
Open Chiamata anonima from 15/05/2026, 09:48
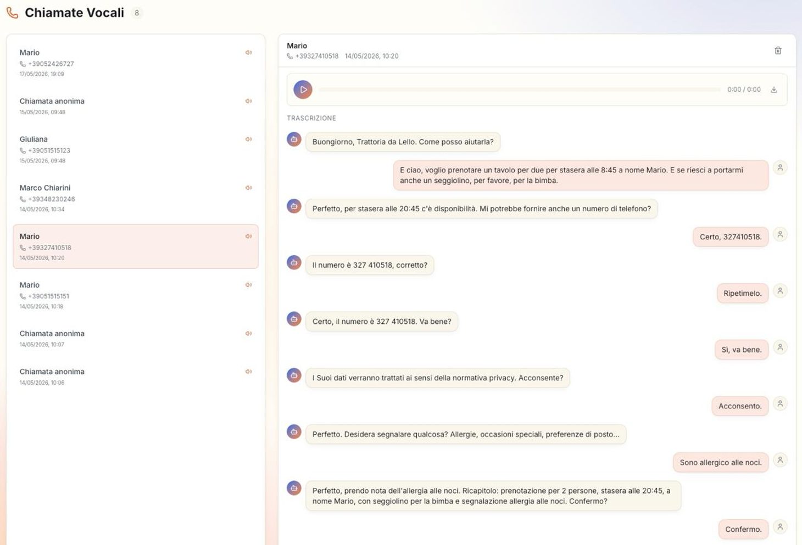tap(136, 106)
